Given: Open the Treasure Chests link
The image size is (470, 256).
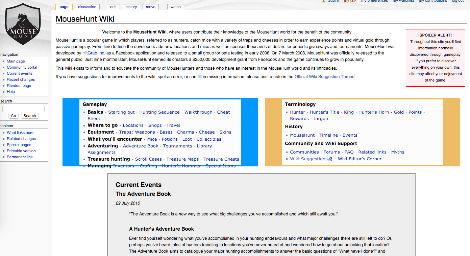Looking at the screenshot, I should point(221,159).
